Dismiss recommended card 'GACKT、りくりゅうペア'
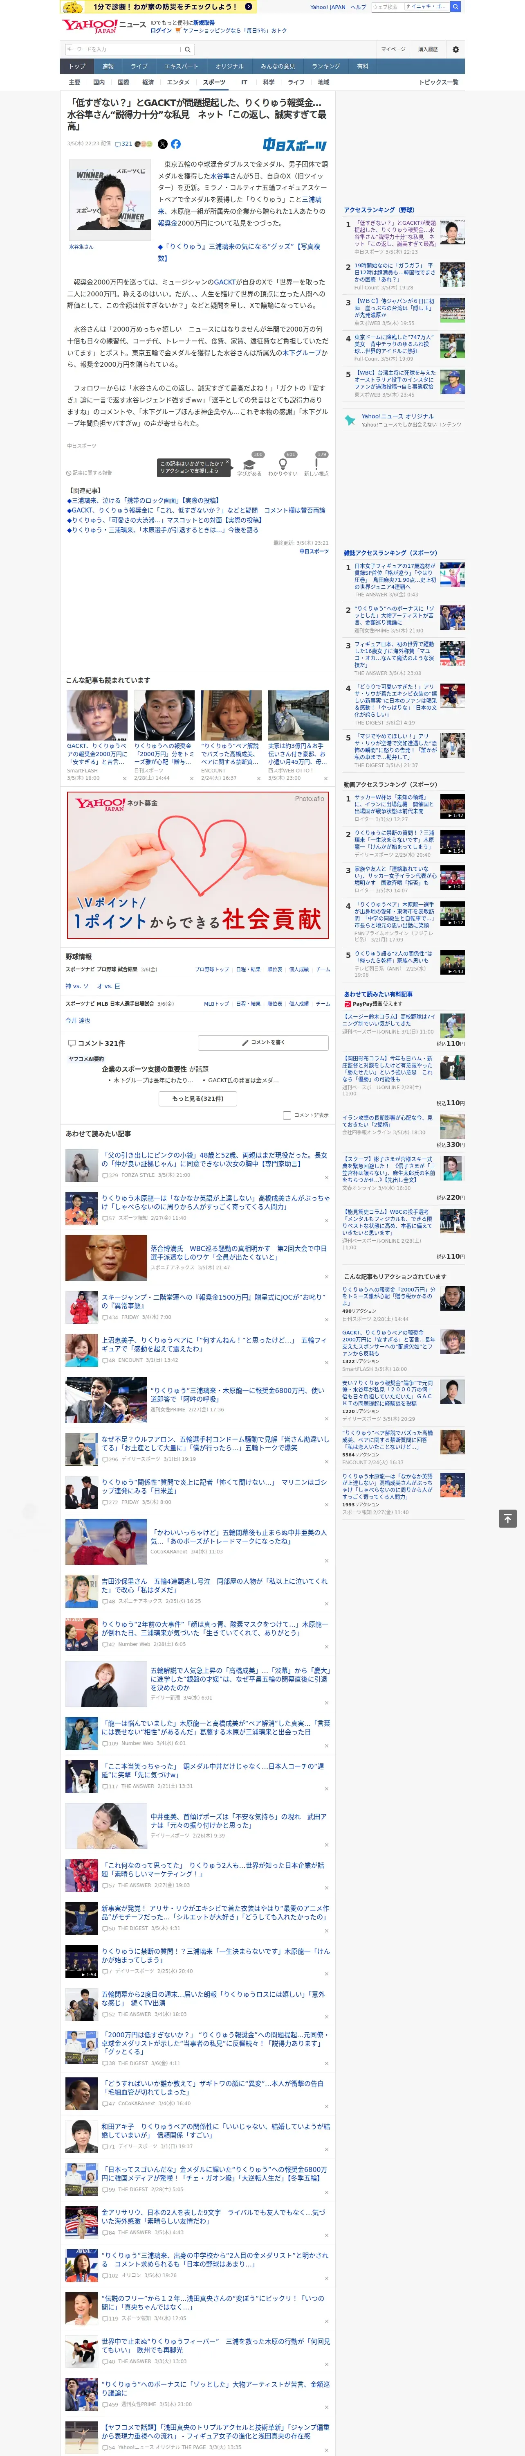This screenshot has width=525, height=2456. (125, 778)
